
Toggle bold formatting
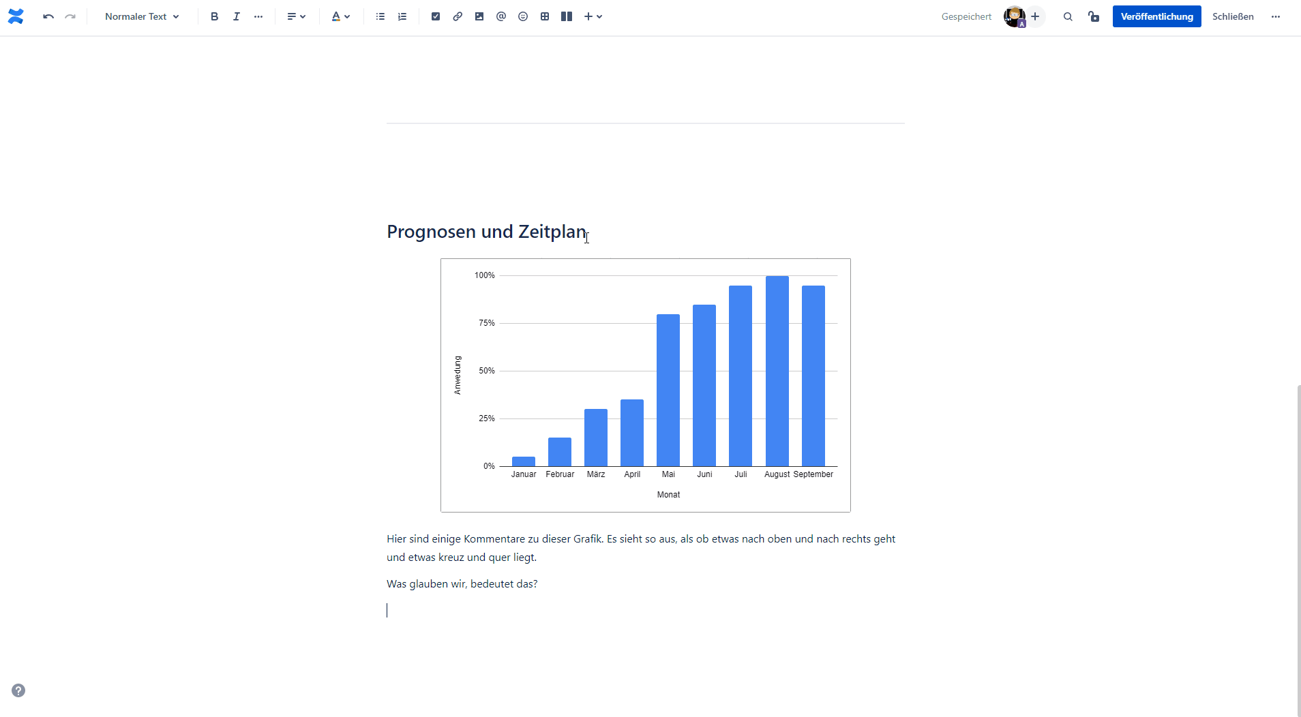click(x=215, y=16)
